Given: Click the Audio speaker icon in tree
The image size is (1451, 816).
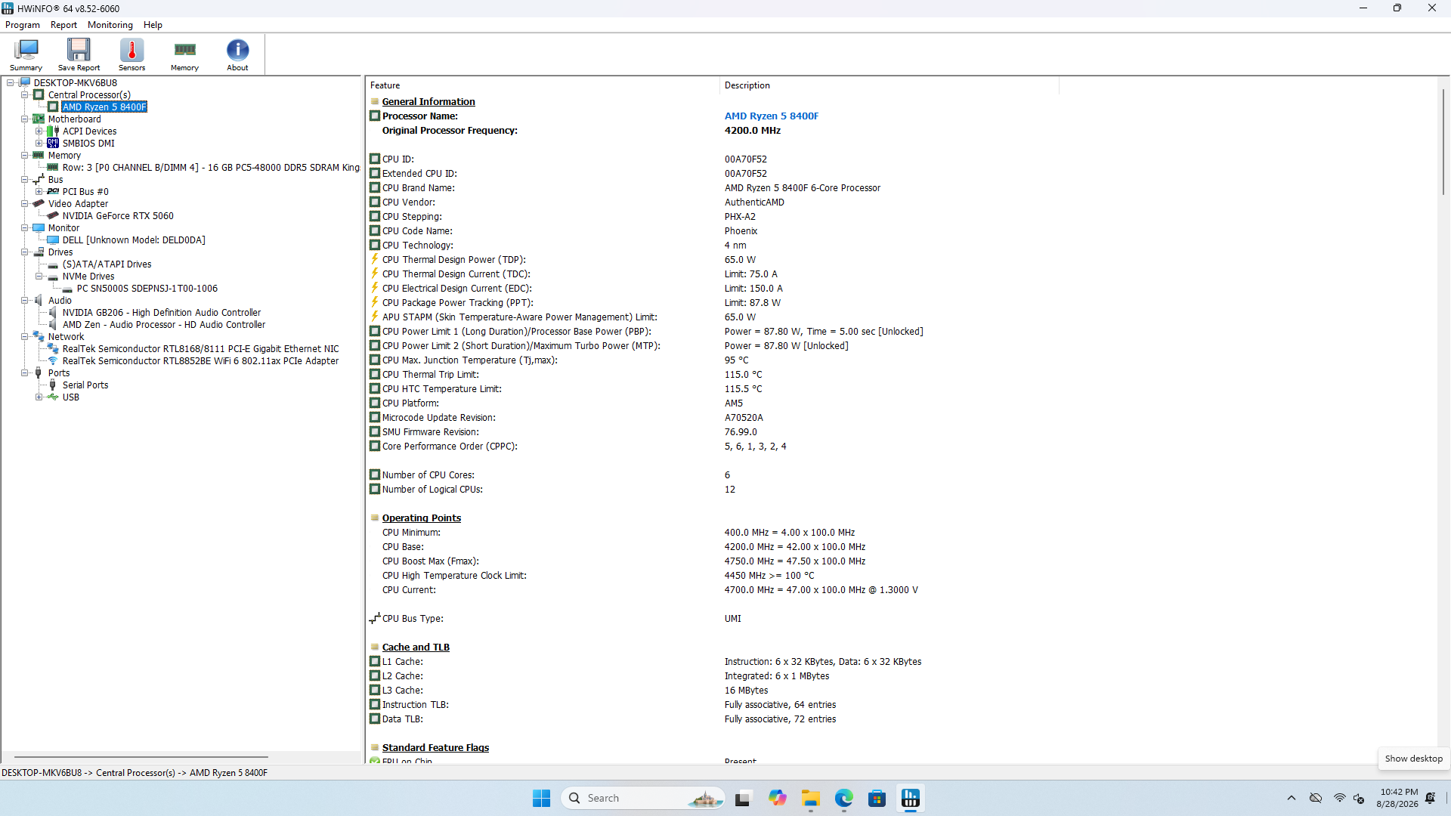Looking at the screenshot, I should click(x=39, y=300).
